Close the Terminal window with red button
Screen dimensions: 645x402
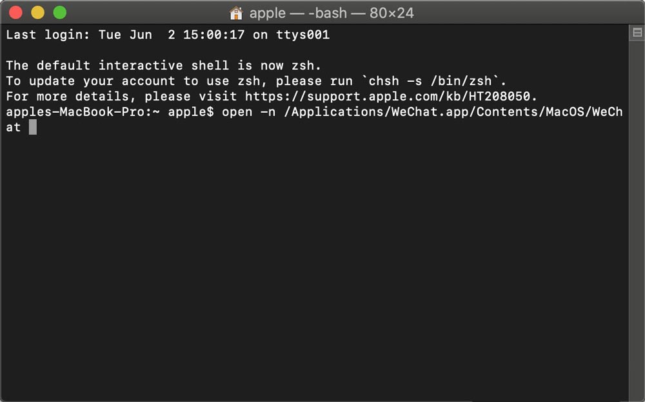(x=15, y=13)
